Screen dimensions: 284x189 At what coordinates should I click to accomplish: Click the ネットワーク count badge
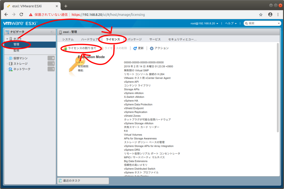tap(51, 69)
